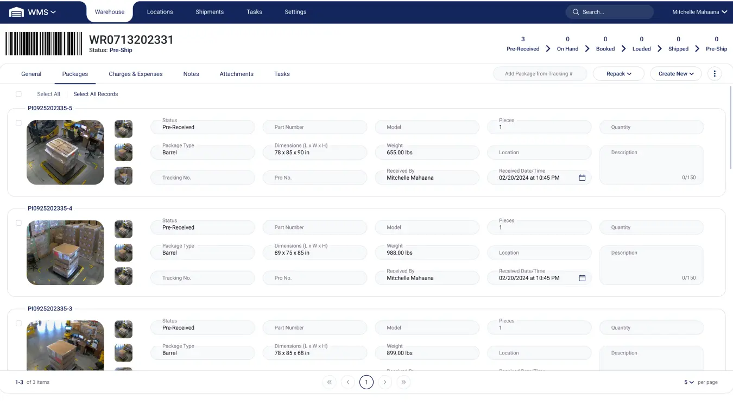
Task: Click the WMS warehouse logo icon
Action: coord(17,12)
